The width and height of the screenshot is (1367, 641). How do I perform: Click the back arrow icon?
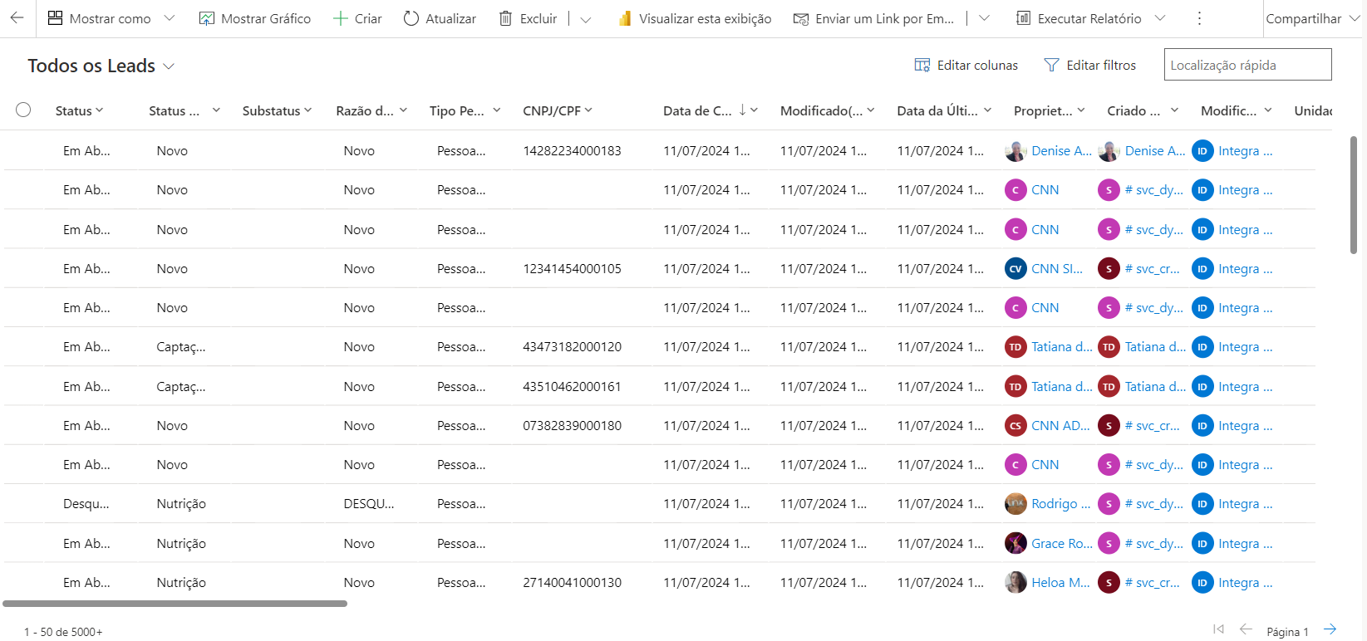coord(17,17)
